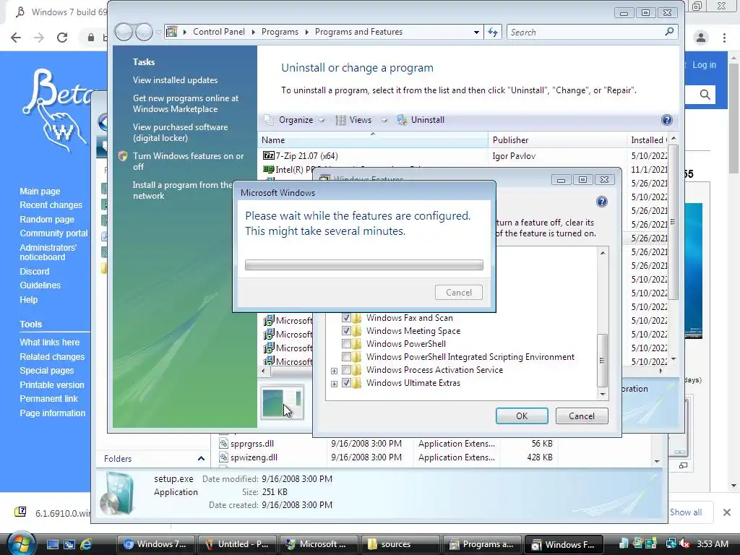Expand the Control Panel breadcrumb arrow

(x=254, y=32)
